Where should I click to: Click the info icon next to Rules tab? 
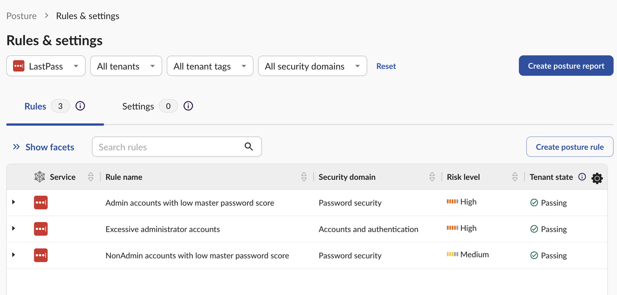point(80,106)
